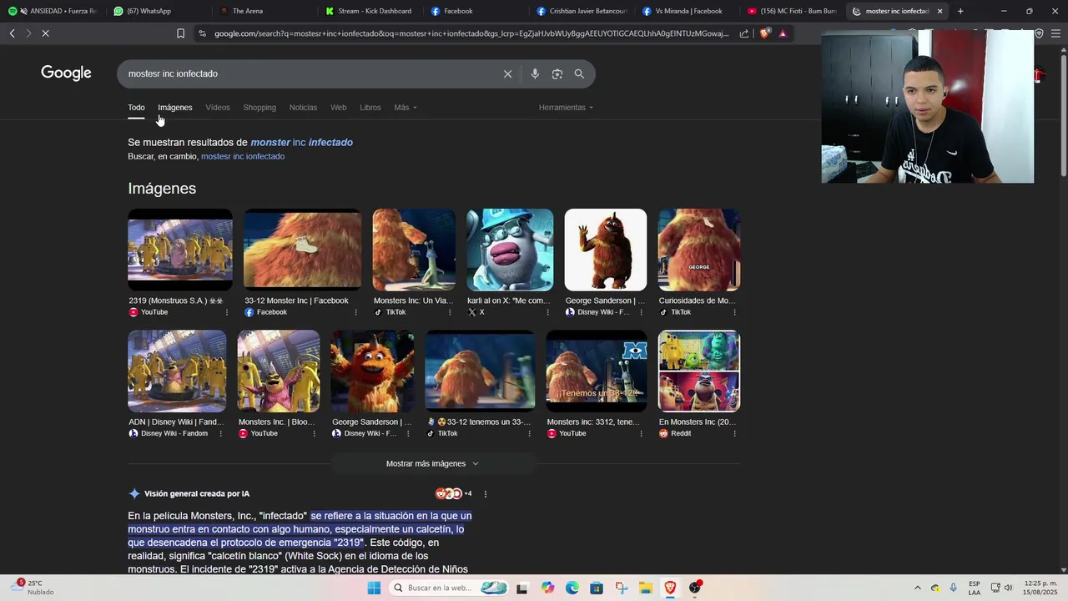
Task: Switch to the 'Libros' results tab
Action: pos(370,107)
